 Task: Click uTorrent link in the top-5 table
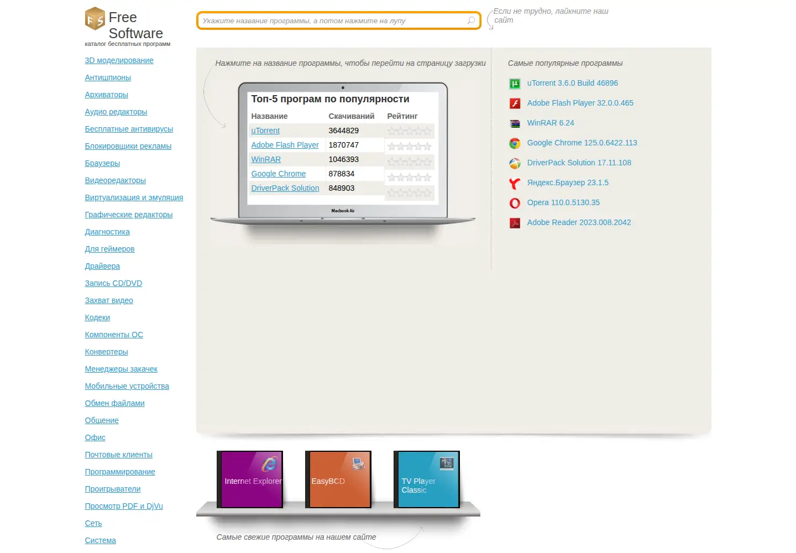[x=265, y=131]
